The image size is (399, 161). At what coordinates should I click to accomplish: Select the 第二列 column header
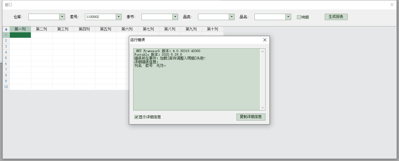(x=42, y=29)
